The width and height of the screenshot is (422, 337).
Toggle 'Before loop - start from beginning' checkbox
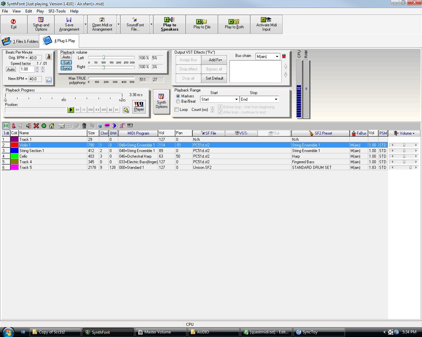220,107
